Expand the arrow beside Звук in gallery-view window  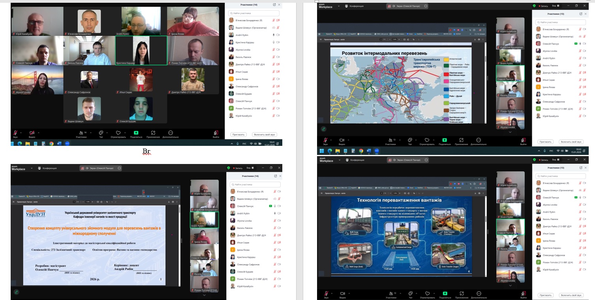pyautogui.click(x=21, y=132)
